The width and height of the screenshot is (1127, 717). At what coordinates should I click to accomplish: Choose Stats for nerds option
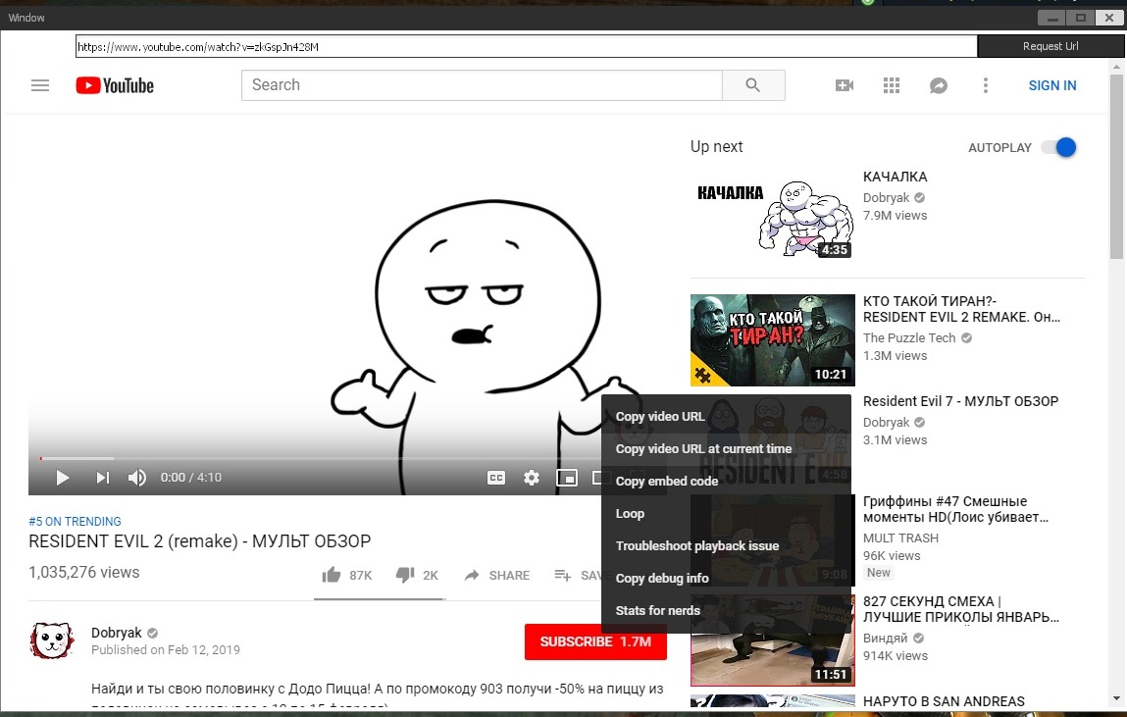tap(657, 610)
